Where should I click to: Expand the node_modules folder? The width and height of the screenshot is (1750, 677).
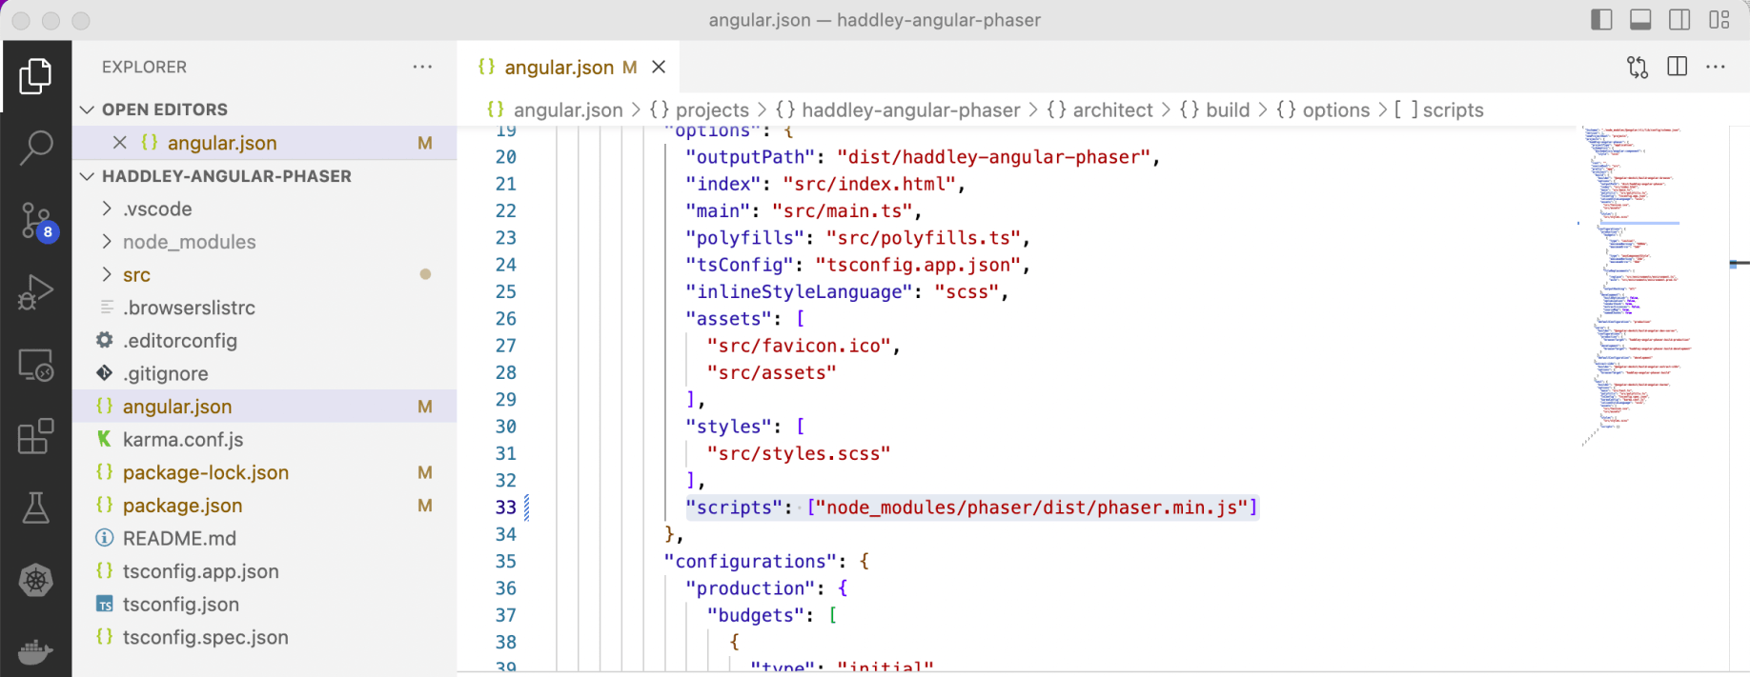tap(107, 242)
